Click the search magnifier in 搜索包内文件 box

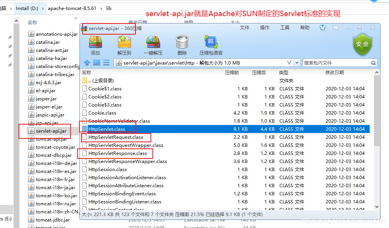point(373,63)
